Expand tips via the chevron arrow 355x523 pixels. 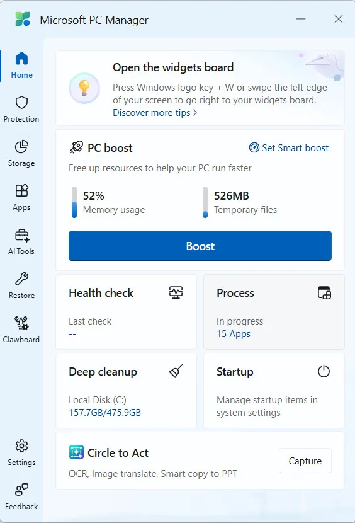(195, 113)
